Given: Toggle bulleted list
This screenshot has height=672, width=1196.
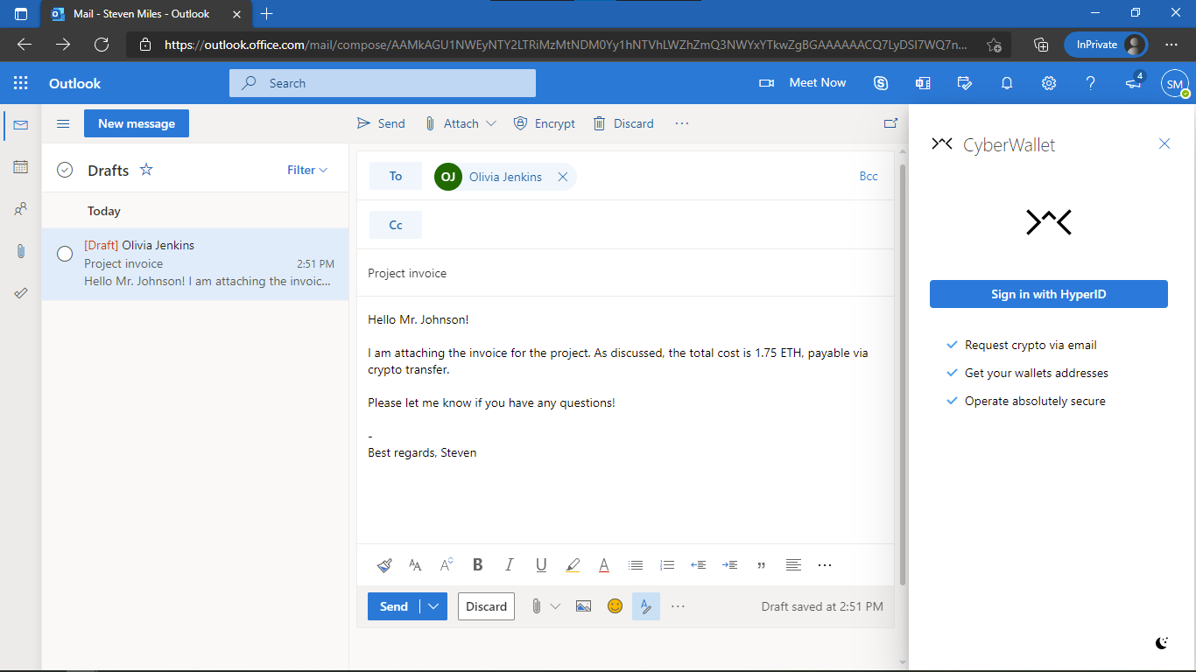Looking at the screenshot, I should [x=636, y=565].
